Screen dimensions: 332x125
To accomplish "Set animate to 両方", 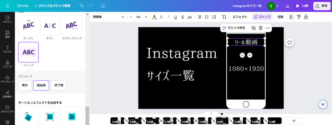I will click(25, 85).
